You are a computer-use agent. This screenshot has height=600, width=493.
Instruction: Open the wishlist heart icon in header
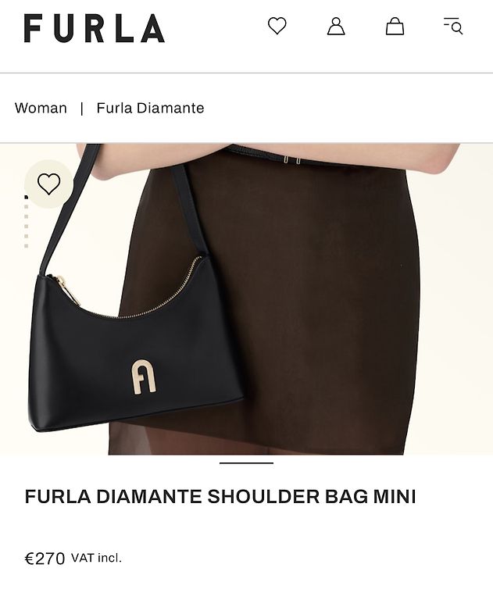pos(277,26)
